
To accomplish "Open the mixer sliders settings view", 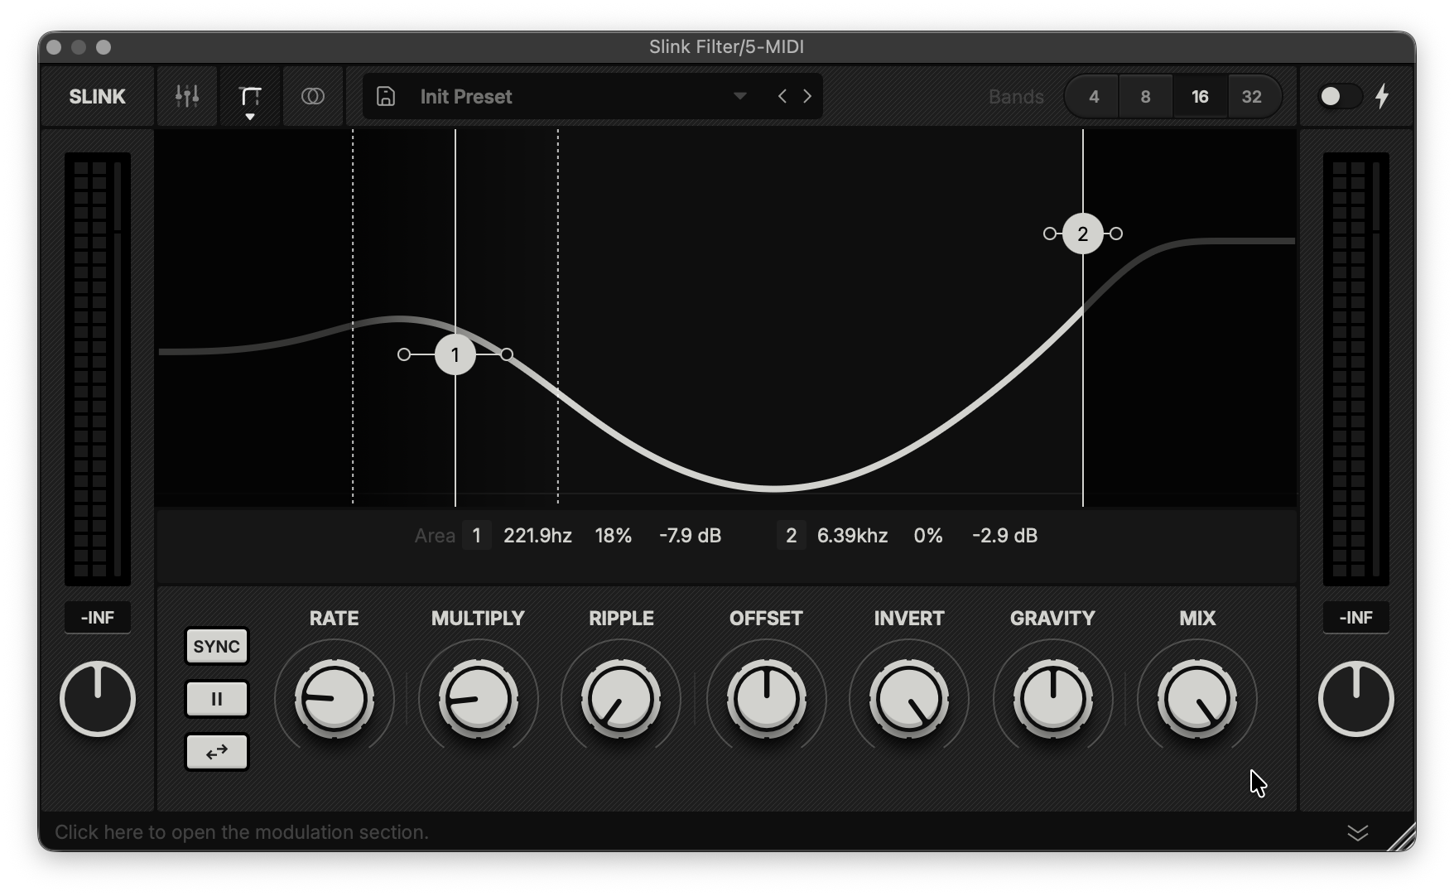I will (x=187, y=97).
